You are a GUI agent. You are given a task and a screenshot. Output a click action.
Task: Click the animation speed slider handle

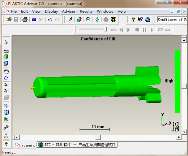click(x=106, y=30)
